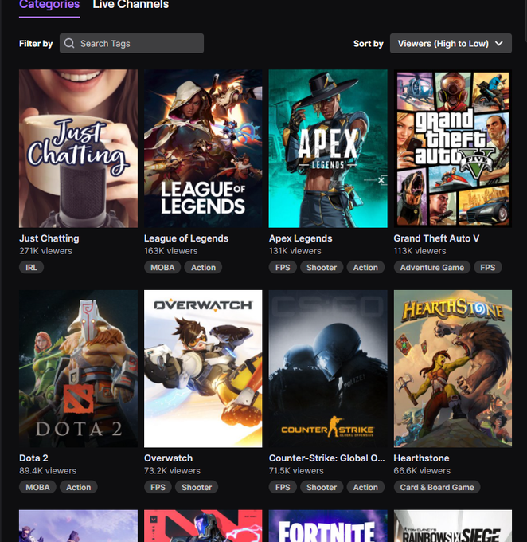Screen dimensions: 527x542
Task: Switch to the Categories tab
Action: tap(49, 5)
